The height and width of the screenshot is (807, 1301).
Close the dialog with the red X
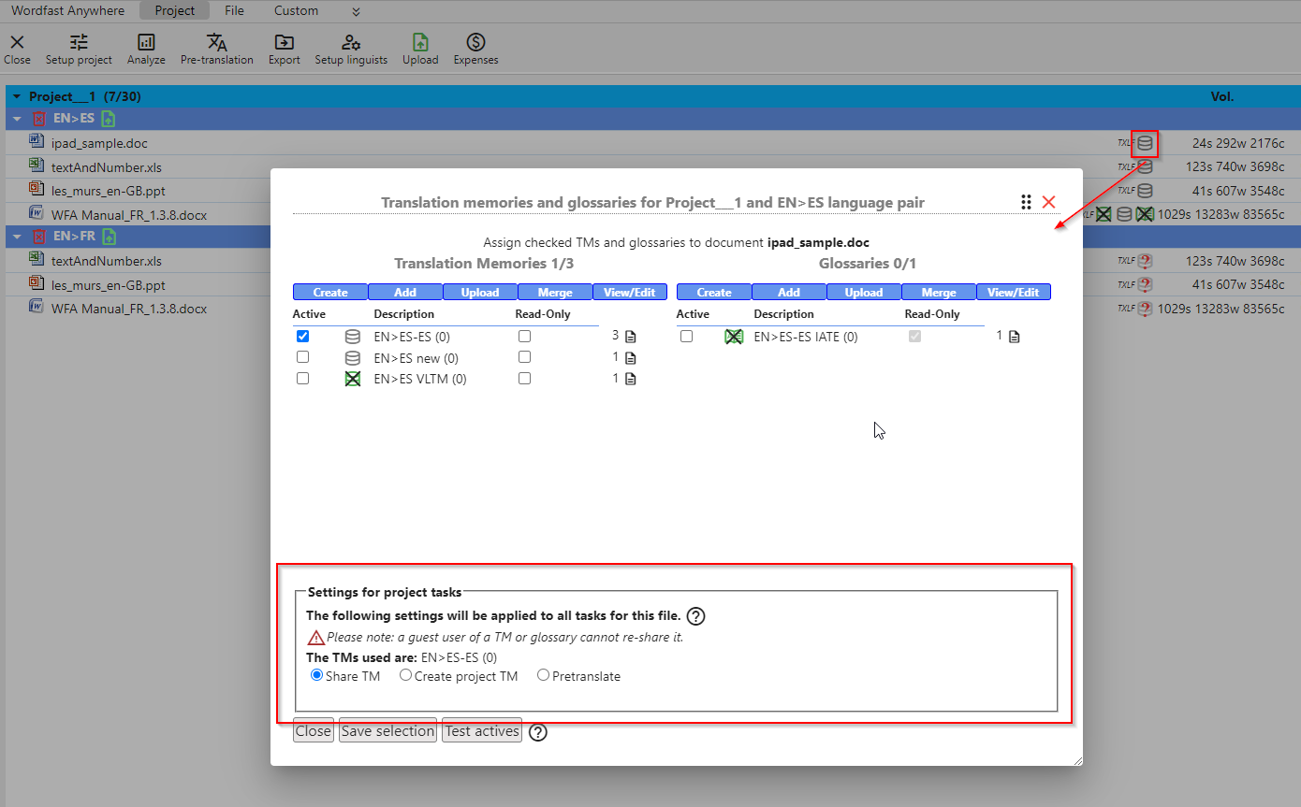[1048, 202]
